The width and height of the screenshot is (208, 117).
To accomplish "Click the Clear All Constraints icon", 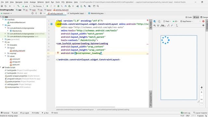I will tap(168, 25).
